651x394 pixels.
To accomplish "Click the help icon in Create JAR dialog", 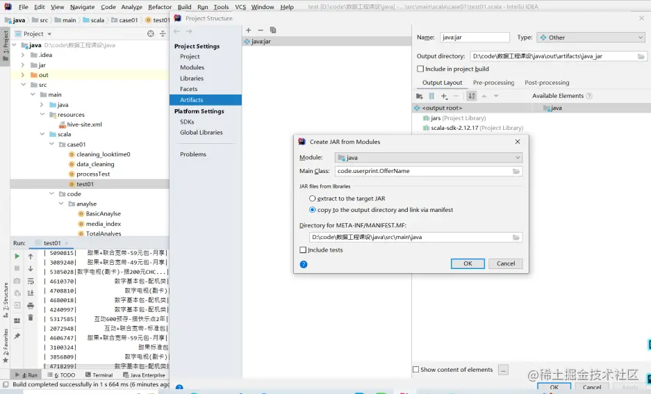I will point(304,265).
